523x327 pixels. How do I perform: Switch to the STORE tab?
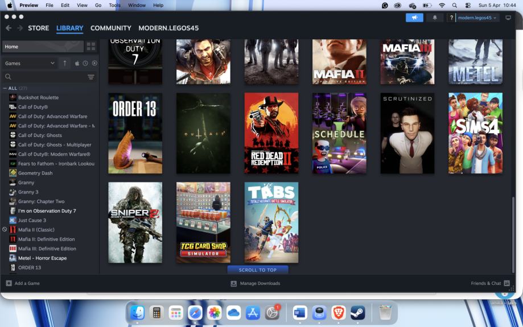(x=38, y=28)
